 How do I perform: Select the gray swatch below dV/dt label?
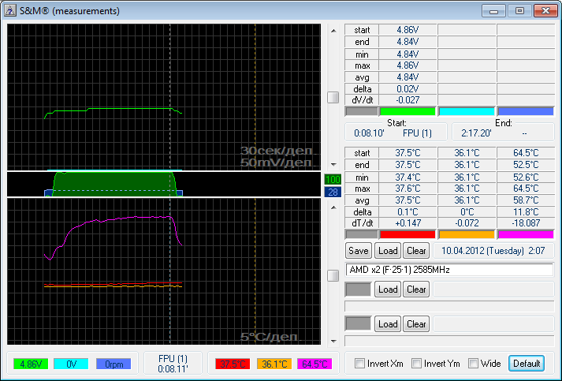click(x=361, y=111)
